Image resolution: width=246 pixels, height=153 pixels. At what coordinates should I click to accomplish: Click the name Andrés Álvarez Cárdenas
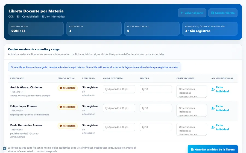(x=26, y=87)
